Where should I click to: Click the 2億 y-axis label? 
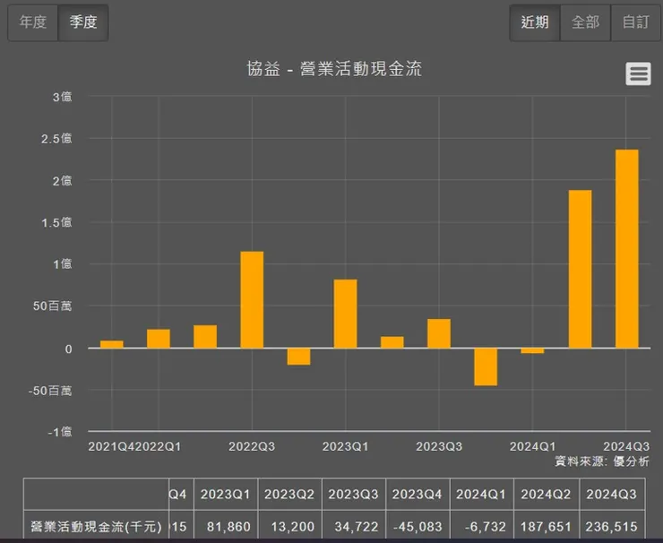coord(62,181)
